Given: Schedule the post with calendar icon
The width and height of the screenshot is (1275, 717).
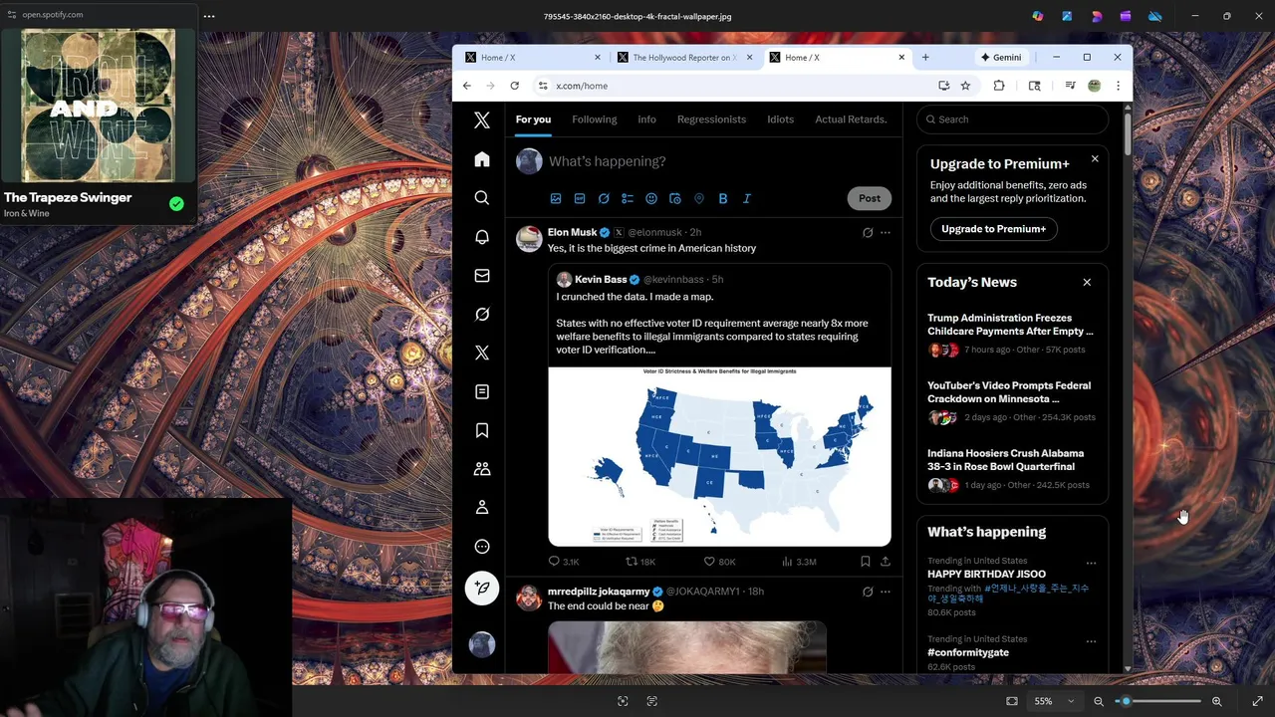Looking at the screenshot, I should click(x=675, y=198).
